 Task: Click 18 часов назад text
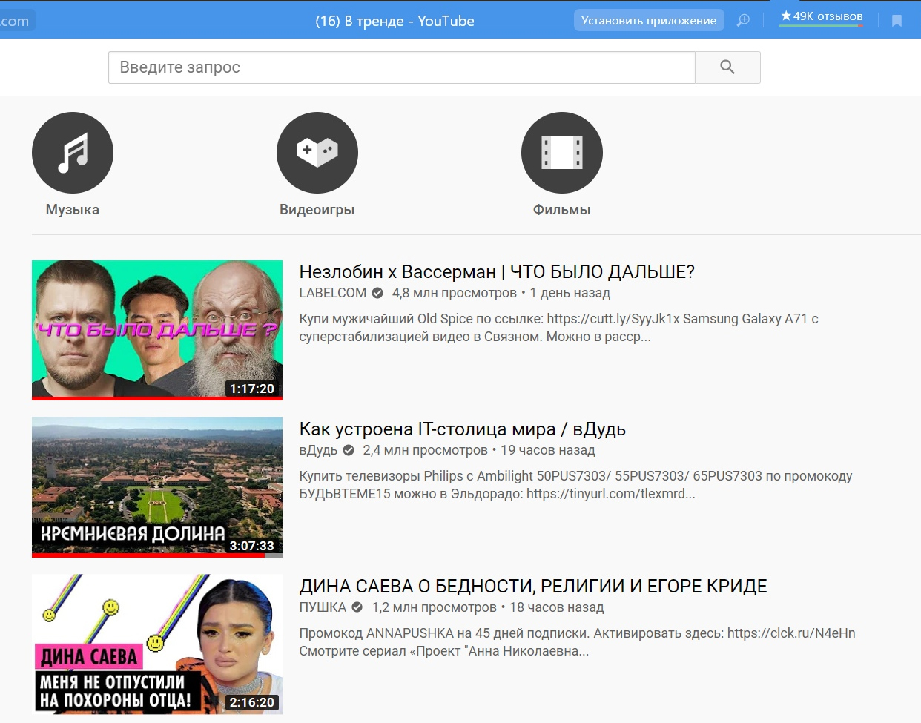[x=557, y=607]
